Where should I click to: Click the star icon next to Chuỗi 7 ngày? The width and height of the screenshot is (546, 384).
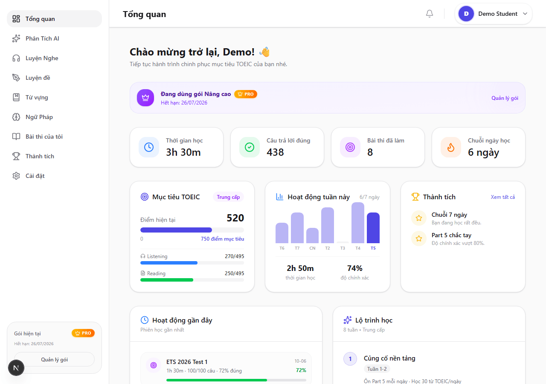[419, 218]
